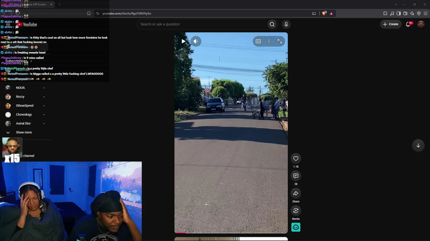Screen dimensions: 430x241
Task: Toggle the browser sidebar panel
Action: click(x=398, y=13)
